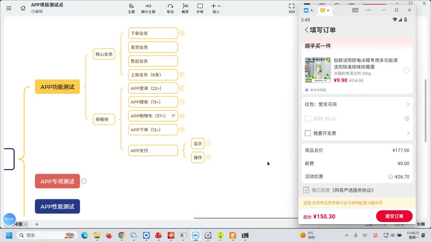Click the 00:00 recording timer bubble
Viewport: 431px width, 242px height.
click(9, 219)
